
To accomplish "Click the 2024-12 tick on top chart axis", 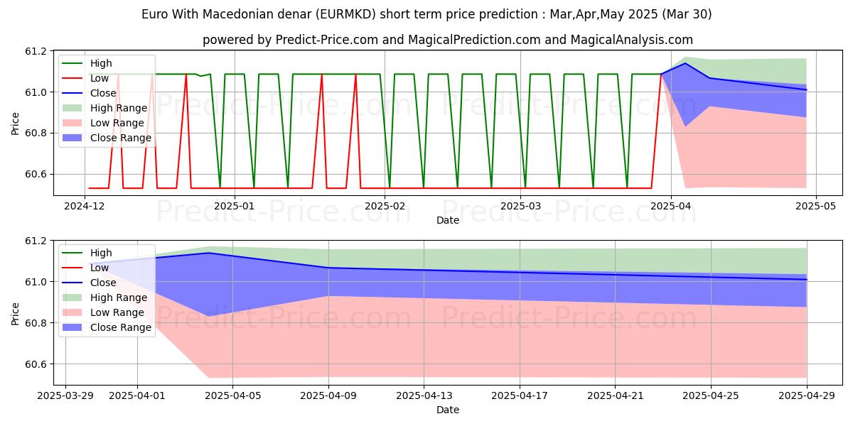I will tap(85, 206).
